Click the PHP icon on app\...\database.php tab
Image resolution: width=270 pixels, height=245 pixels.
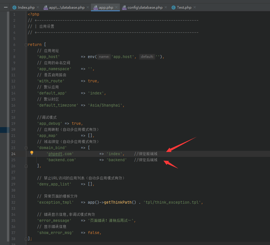point(46,8)
